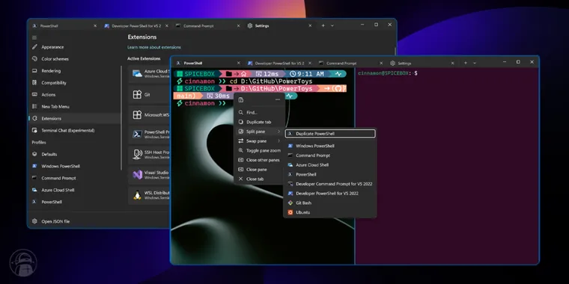This screenshot has width=569, height=284.
Task: Click the clipboard icon atop context menu
Action: (241, 99)
